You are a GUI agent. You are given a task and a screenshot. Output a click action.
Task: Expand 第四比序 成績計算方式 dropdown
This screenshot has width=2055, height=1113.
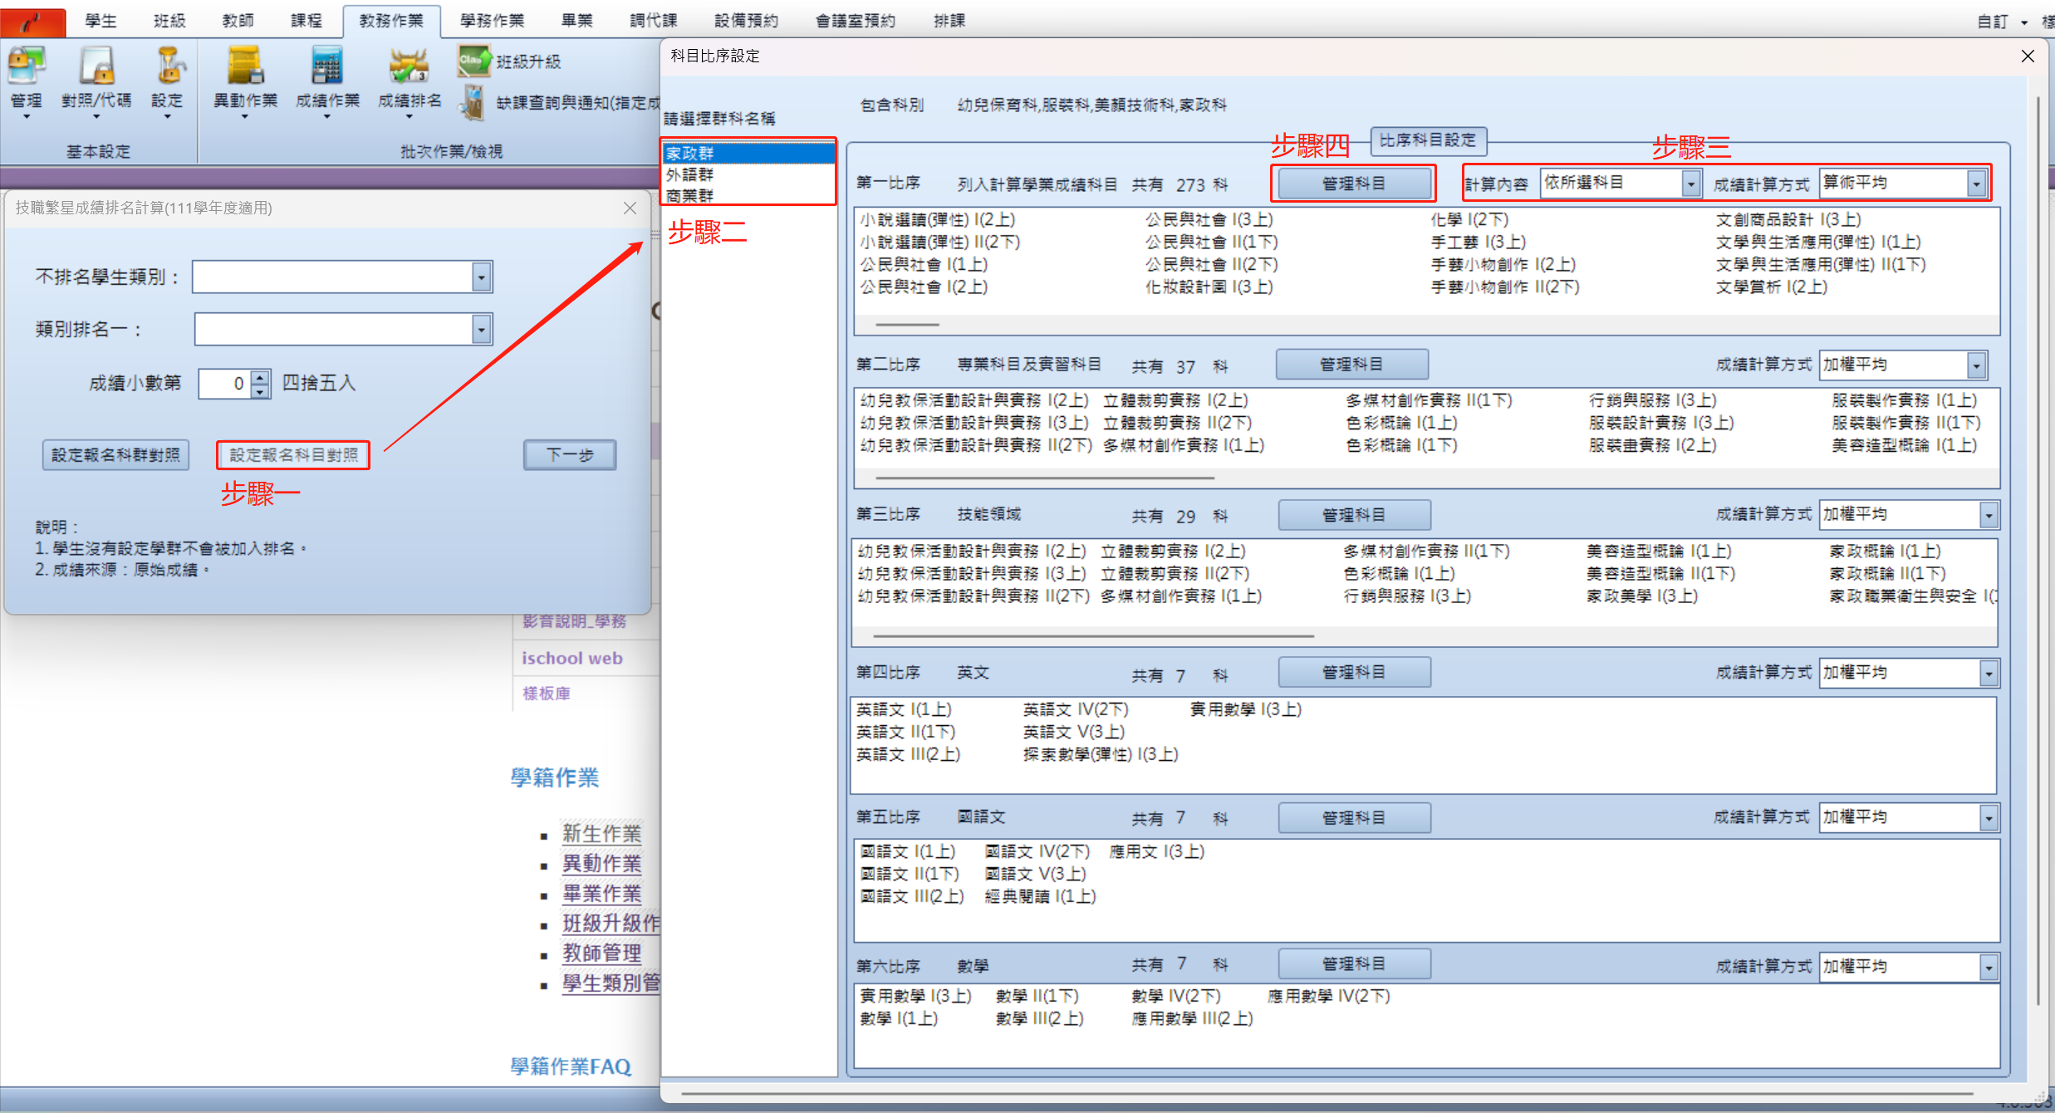click(x=1989, y=673)
